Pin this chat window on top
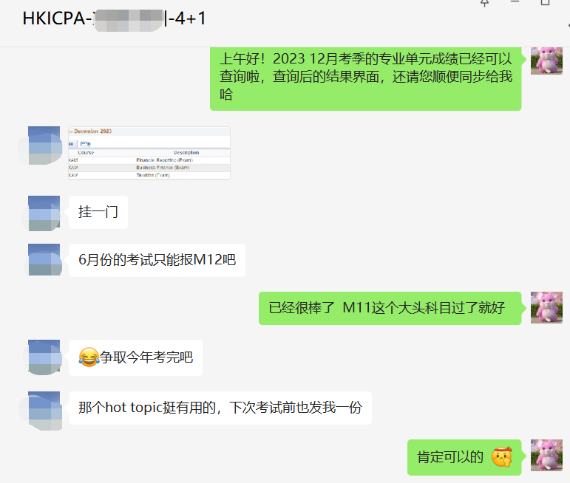Screen dimensions: 570x483 (484, 3)
